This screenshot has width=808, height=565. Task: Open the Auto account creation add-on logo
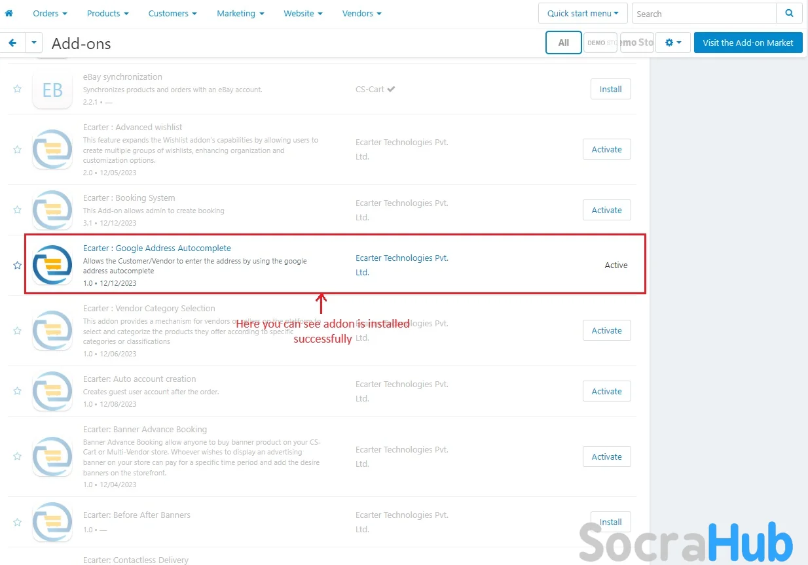point(52,391)
